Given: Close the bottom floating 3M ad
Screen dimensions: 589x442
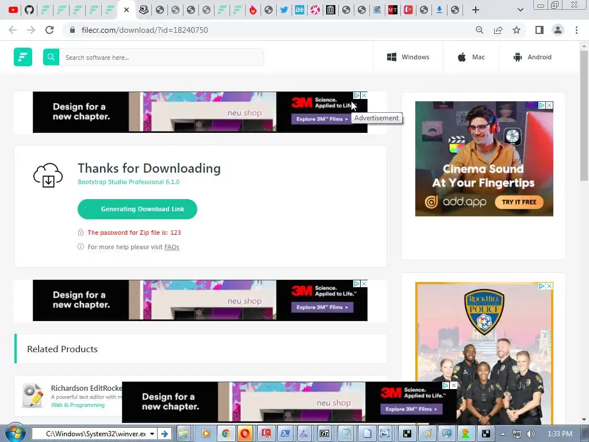Looking at the screenshot, I should (453, 386).
